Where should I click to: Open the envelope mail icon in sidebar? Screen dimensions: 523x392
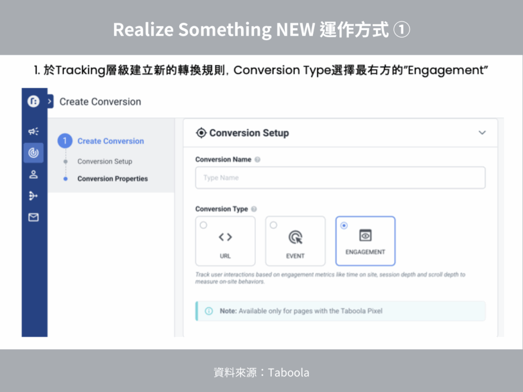pyautogui.click(x=33, y=217)
